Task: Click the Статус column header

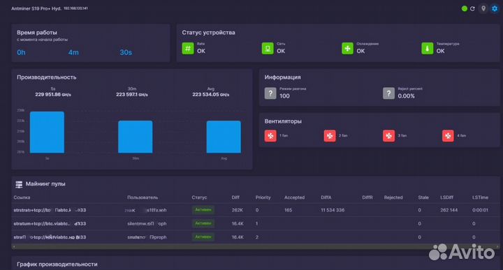Action: coord(199,197)
